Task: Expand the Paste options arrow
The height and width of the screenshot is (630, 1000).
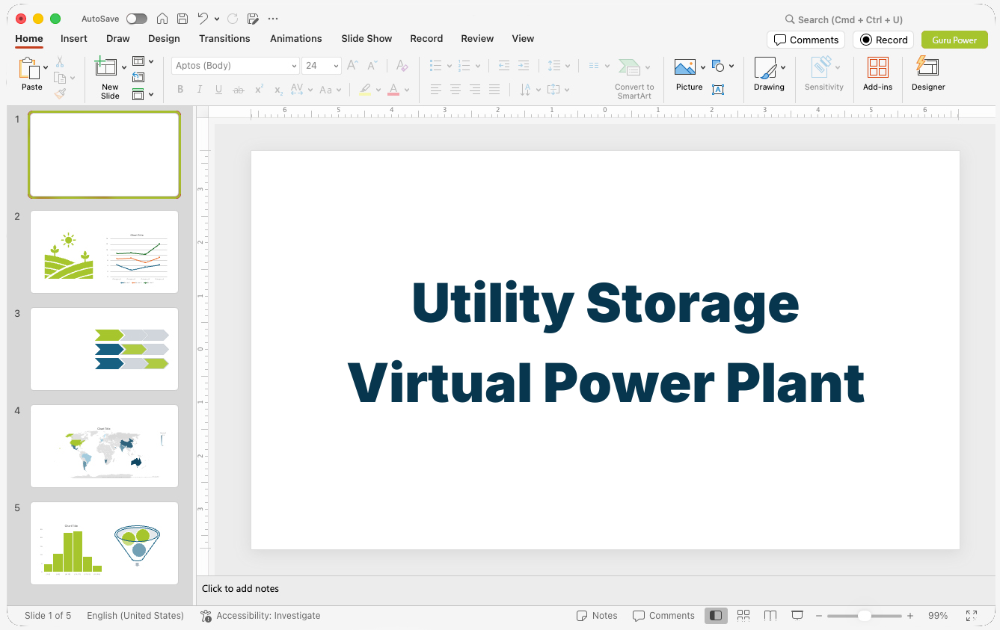Action: pos(46,67)
